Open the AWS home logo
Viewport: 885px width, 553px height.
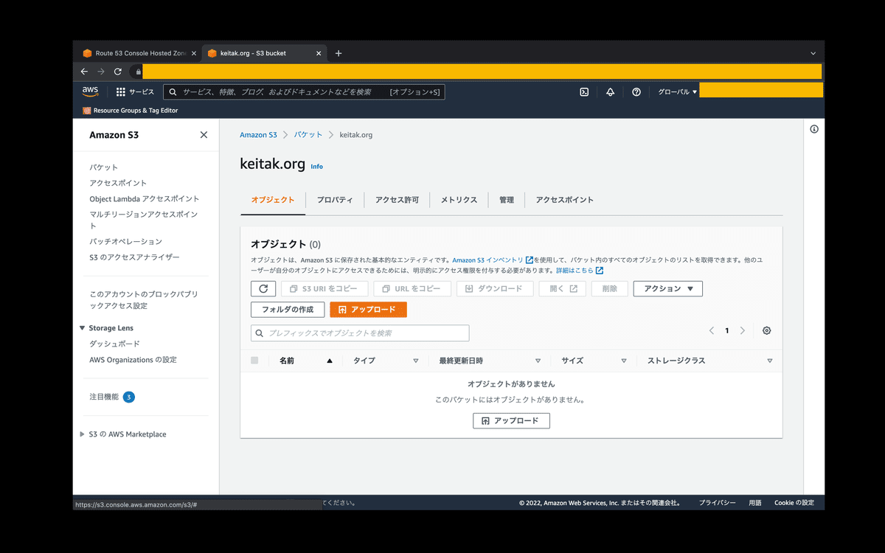point(90,91)
